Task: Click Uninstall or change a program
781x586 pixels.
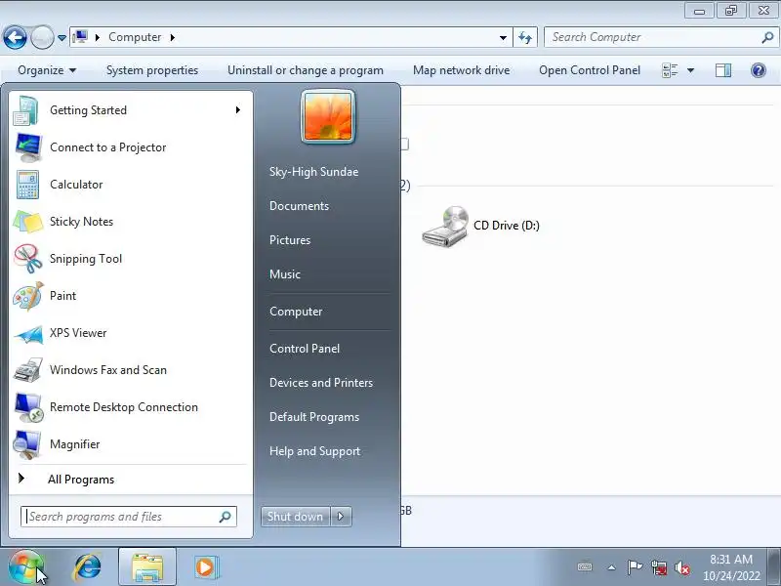Action: 306,70
